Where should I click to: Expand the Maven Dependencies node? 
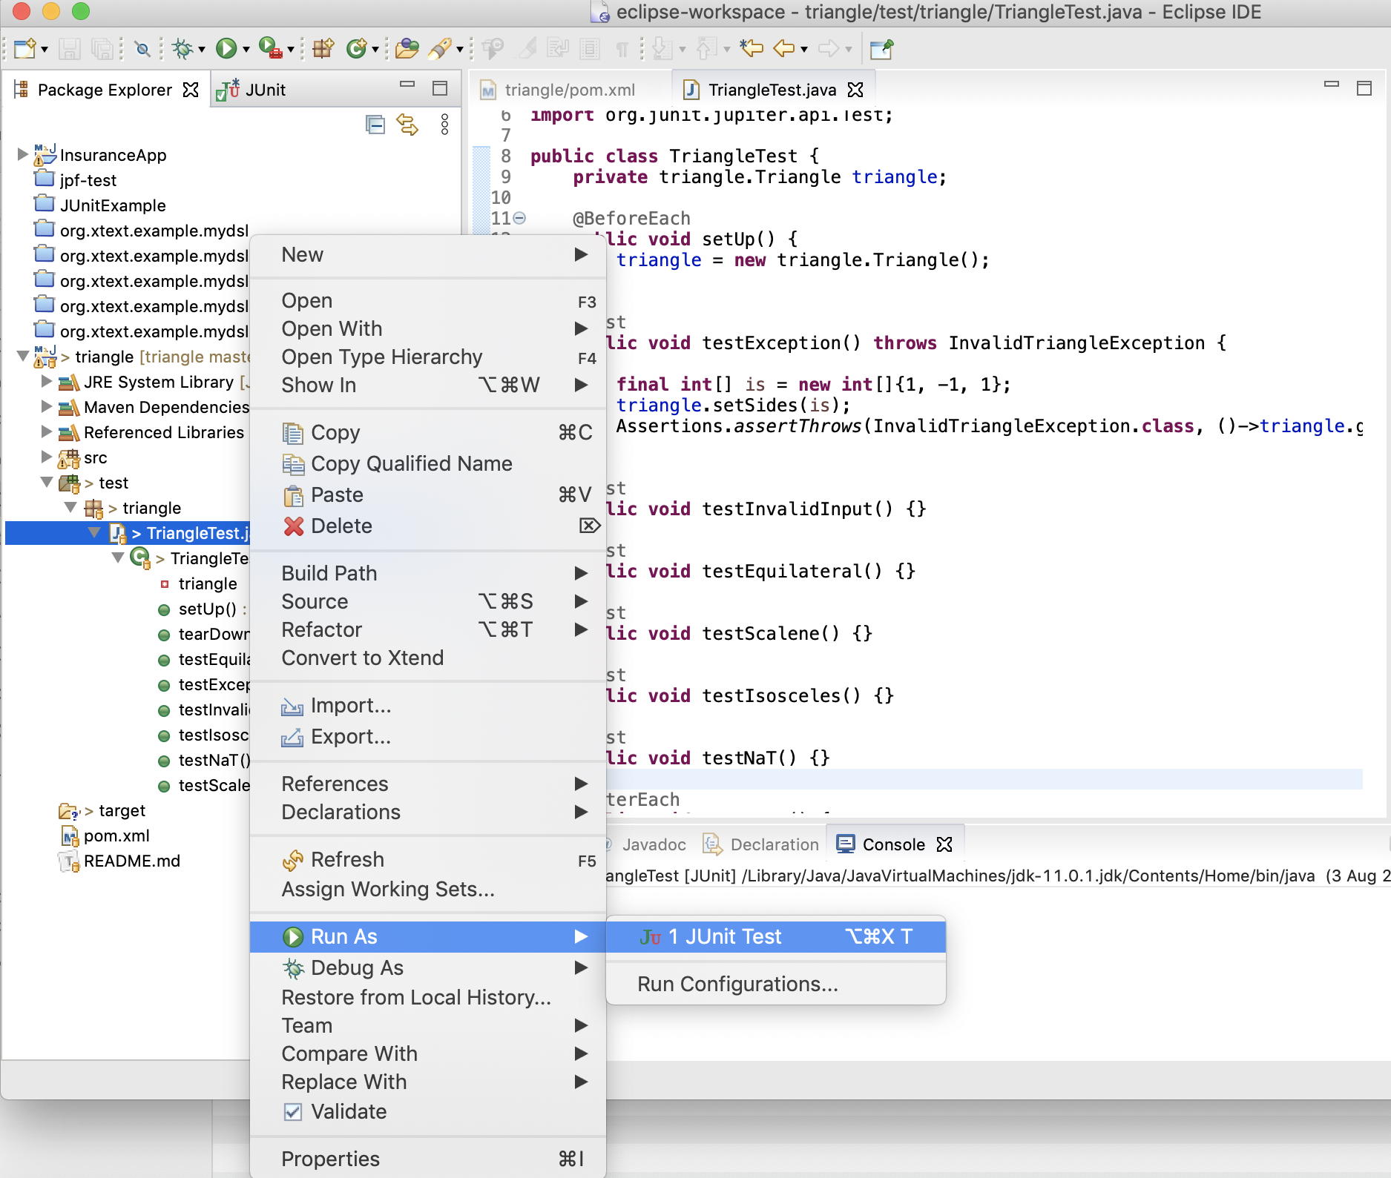[46, 406]
